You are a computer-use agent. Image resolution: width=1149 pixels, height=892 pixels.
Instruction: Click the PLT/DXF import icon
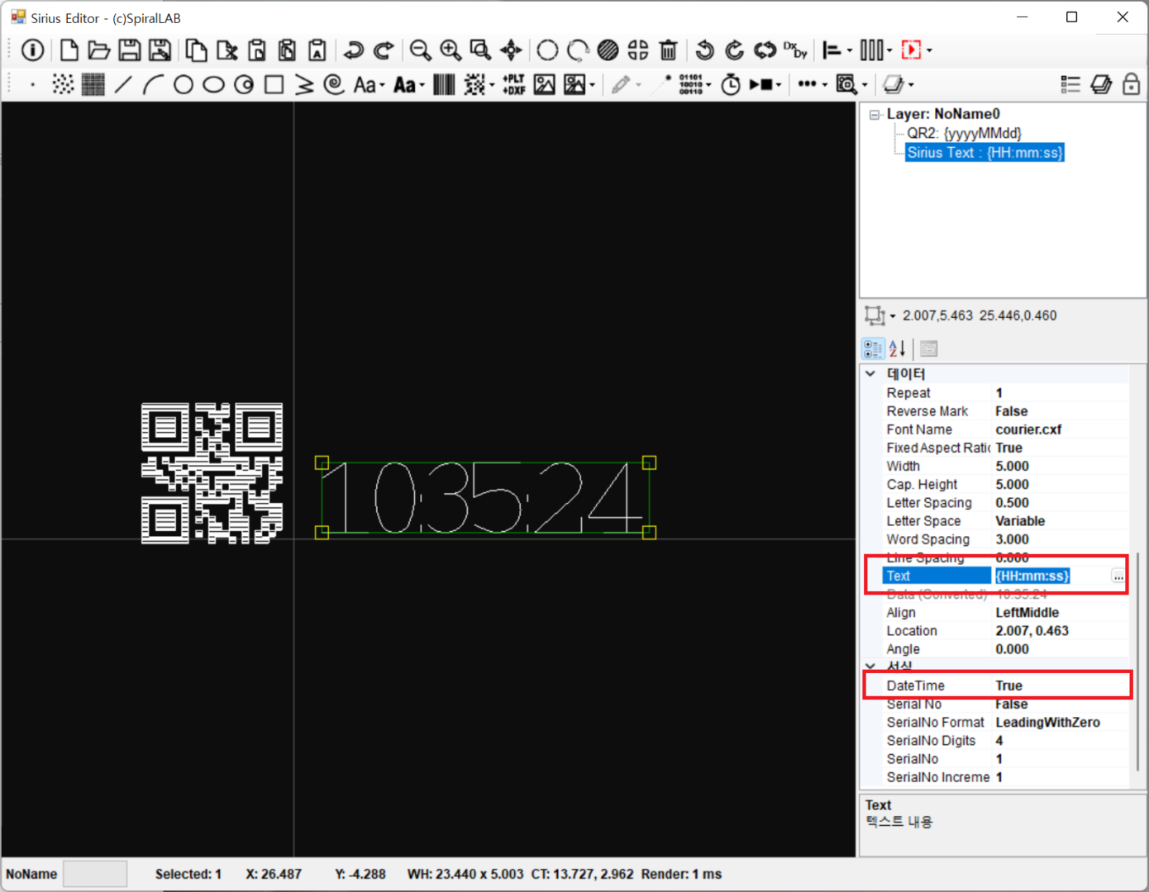[513, 84]
